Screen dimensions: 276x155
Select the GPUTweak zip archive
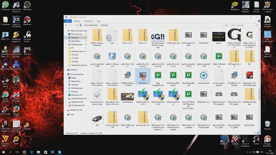(x=234, y=59)
